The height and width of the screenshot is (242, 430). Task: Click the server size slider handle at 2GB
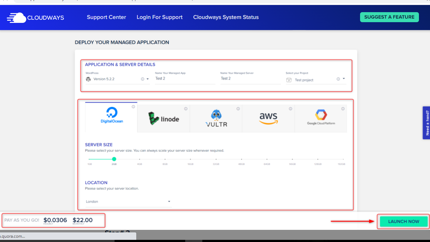114,159
